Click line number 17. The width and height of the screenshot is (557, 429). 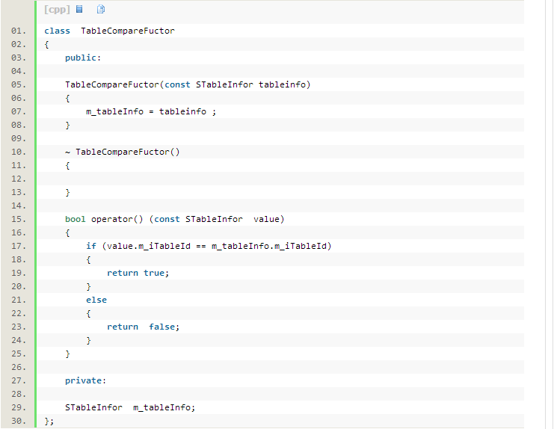point(19,246)
